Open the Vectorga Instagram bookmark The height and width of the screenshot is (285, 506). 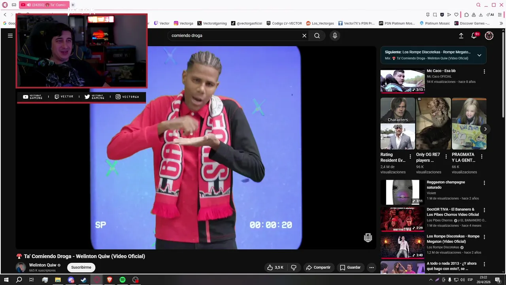tap(183, 23)
